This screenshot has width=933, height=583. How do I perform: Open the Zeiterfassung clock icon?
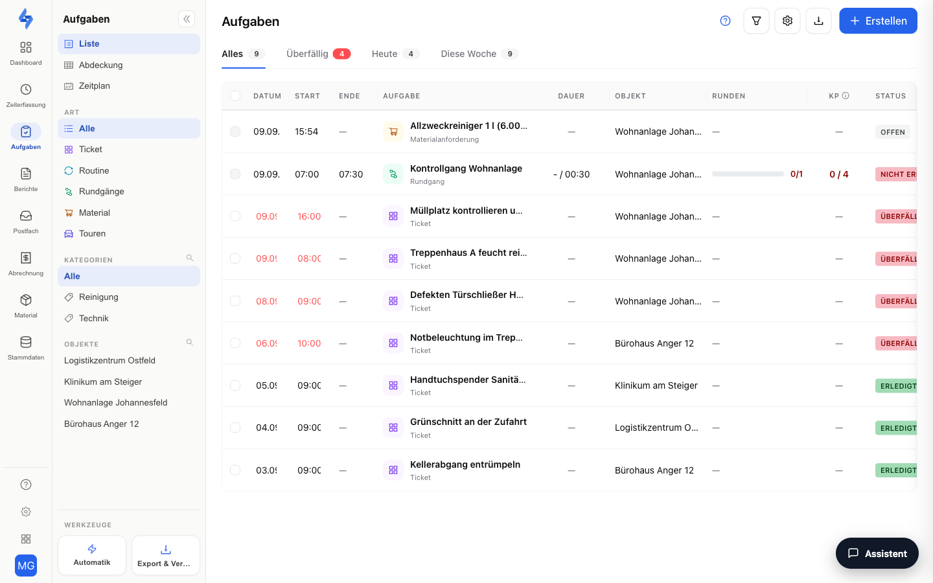tap(26, 89)
